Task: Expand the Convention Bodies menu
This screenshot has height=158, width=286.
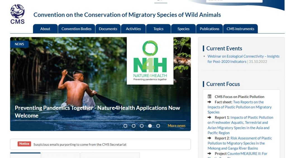Action: (77, 29)
